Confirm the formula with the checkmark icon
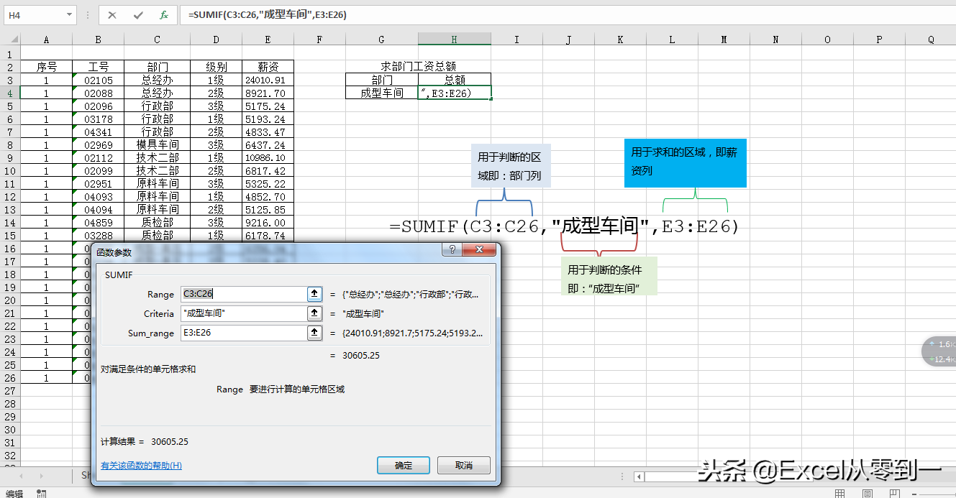Viewport: 956px width, 498px height. click(x=138, y=14)
